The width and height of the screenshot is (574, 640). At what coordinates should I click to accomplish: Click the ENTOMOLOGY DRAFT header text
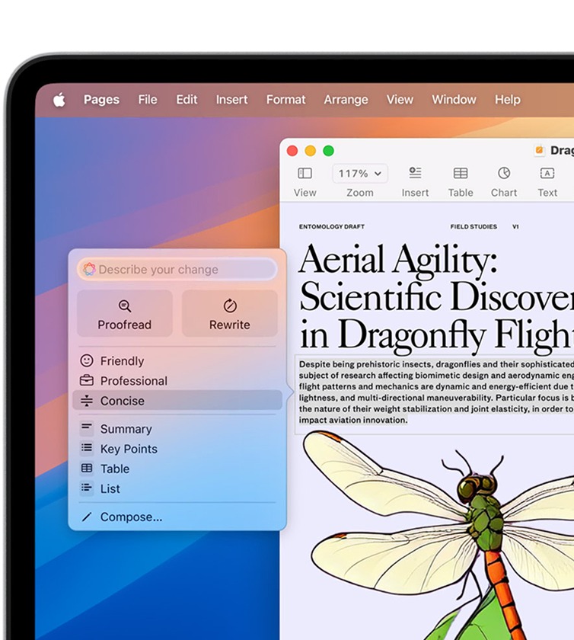[332, 226]
